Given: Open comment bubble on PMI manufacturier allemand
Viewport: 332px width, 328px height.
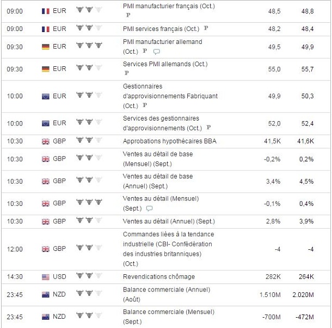Looking at the screenshot, I should click(157, 52).
